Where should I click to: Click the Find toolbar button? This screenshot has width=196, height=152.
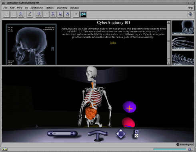tap(67, 14)
